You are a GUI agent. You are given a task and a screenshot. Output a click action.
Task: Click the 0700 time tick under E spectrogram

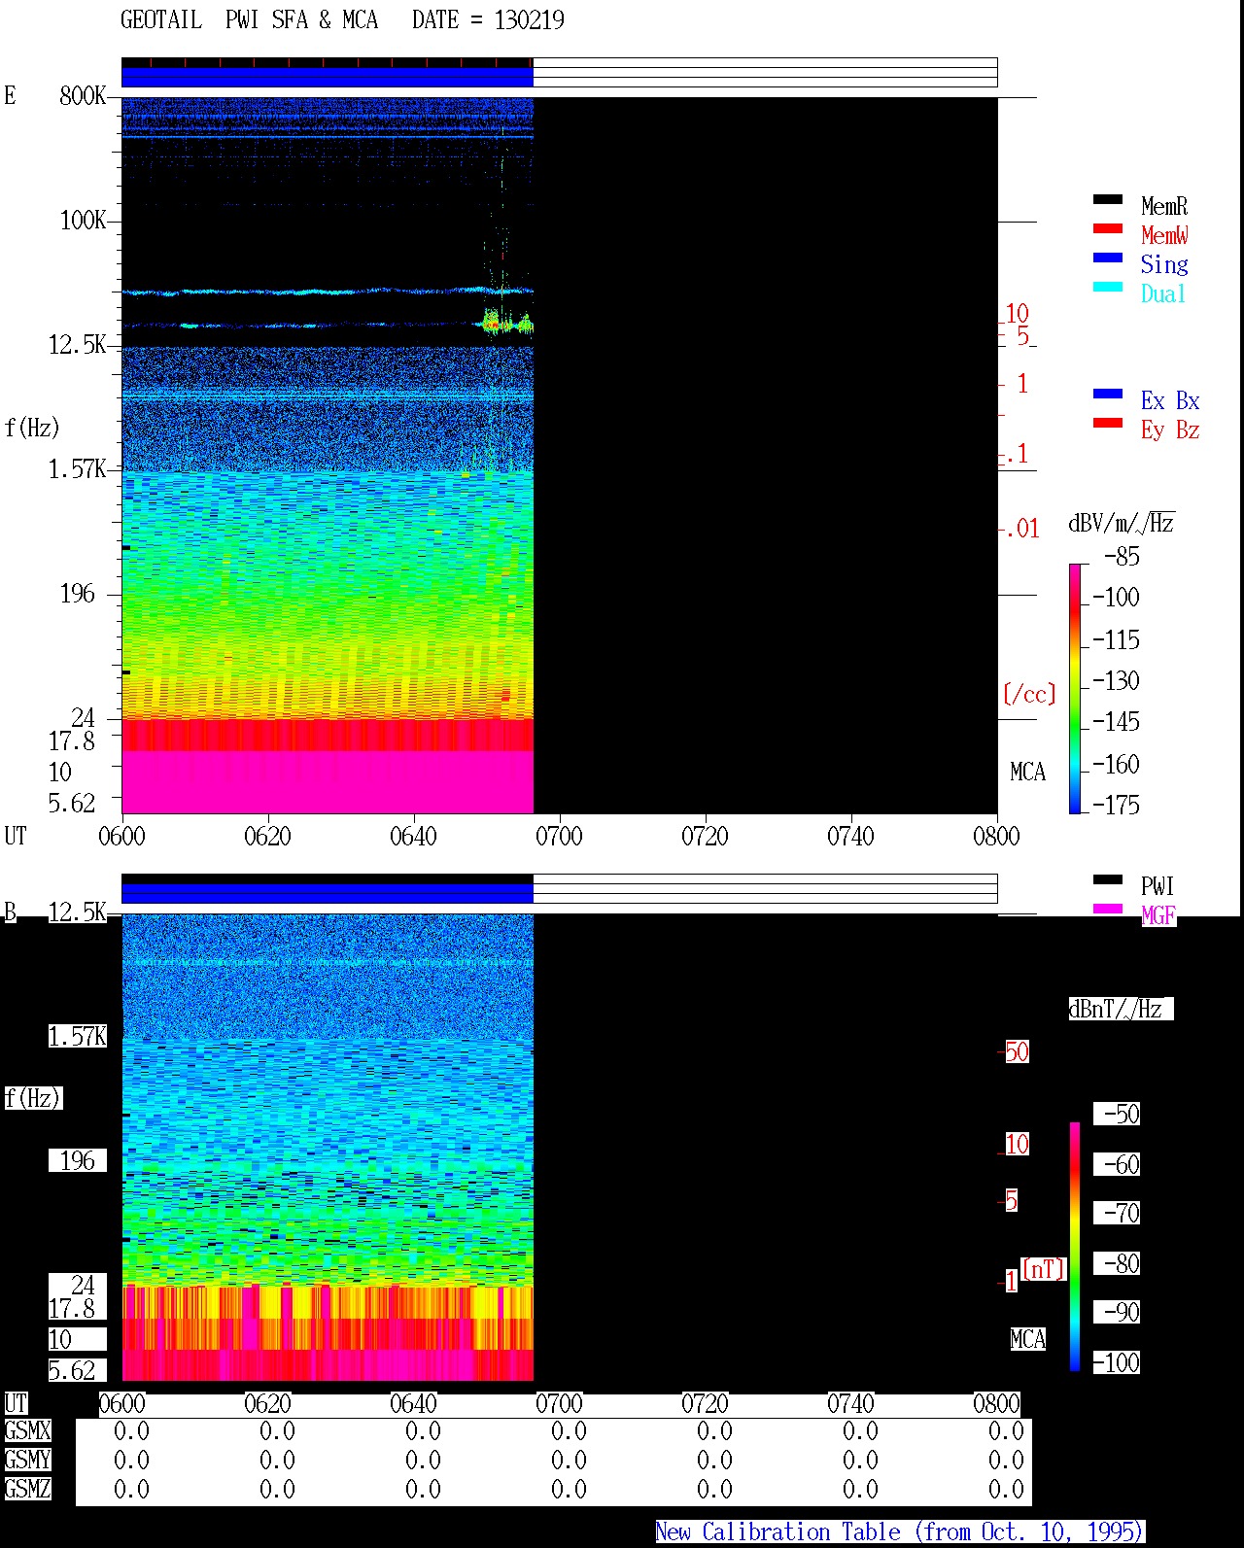tap(559, 836)
